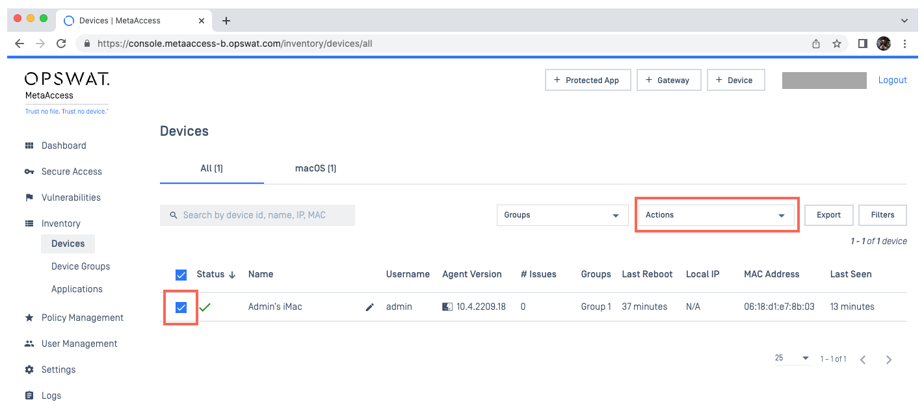This screenshot has height=415, width=924.
Task: Click the pencil edit icon beside Admin's iMac
Action: point(370,307)
